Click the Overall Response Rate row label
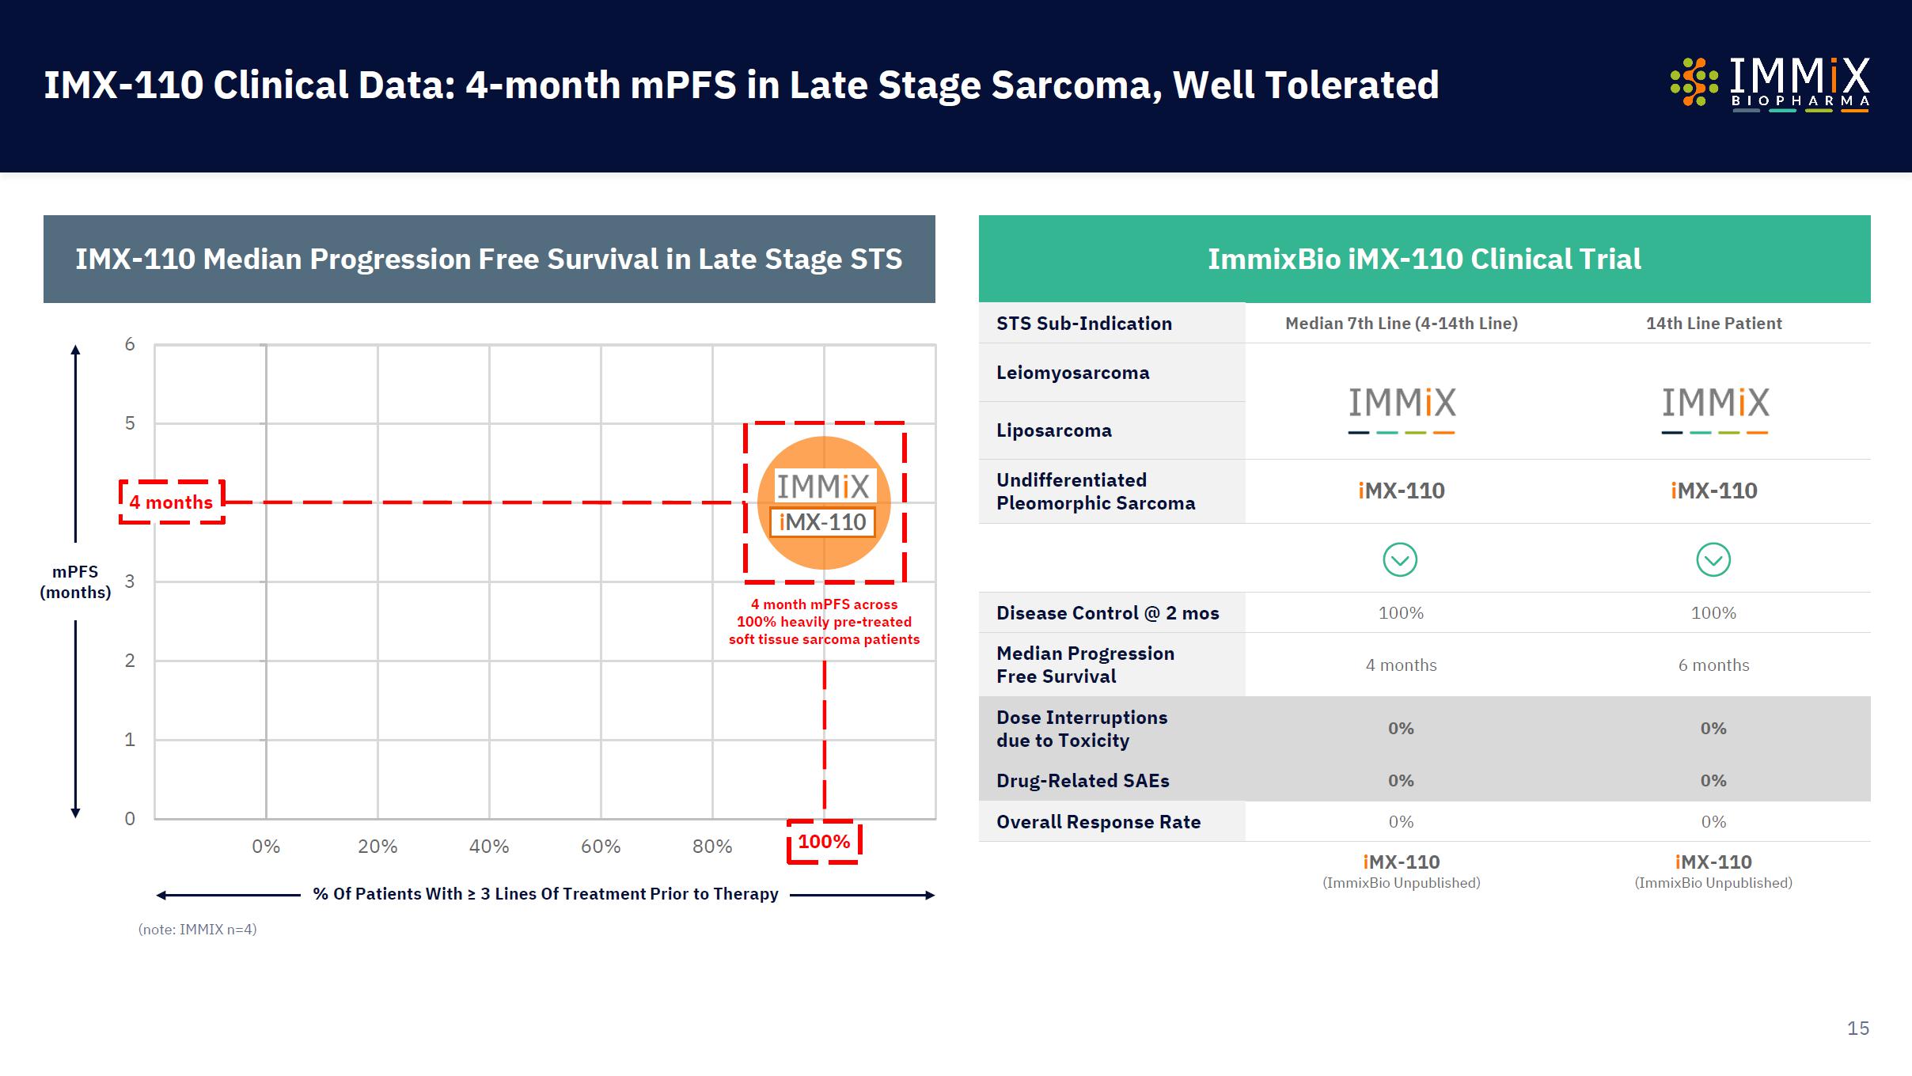The height and width of the screenshot is (1076, 1912). (x=1098, y=822)
